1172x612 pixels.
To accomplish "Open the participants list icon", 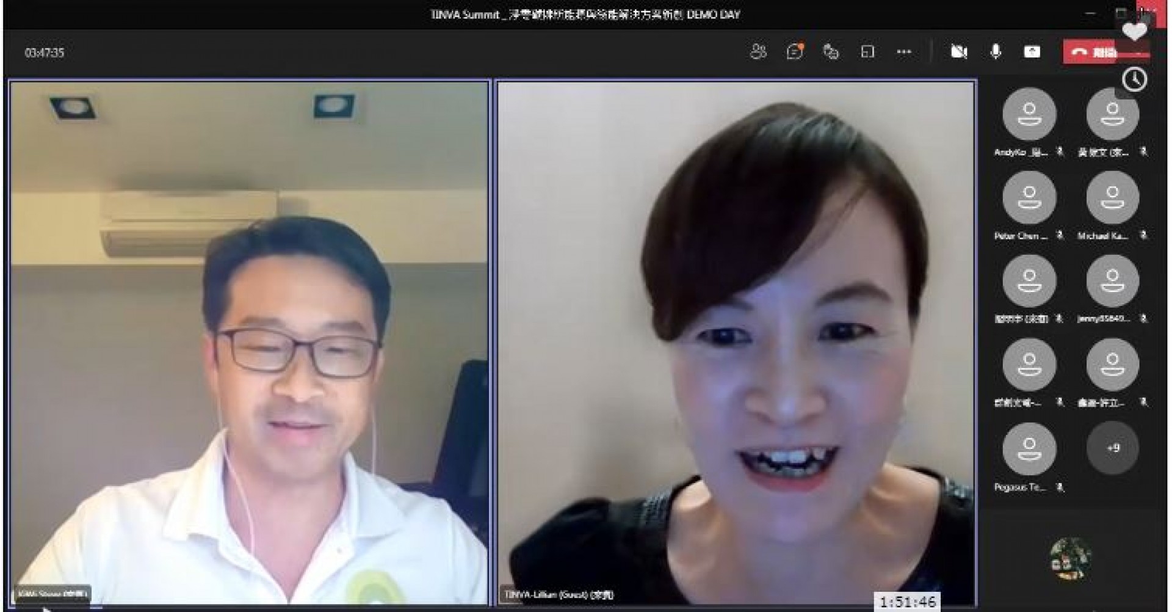I will click(758, 52).
